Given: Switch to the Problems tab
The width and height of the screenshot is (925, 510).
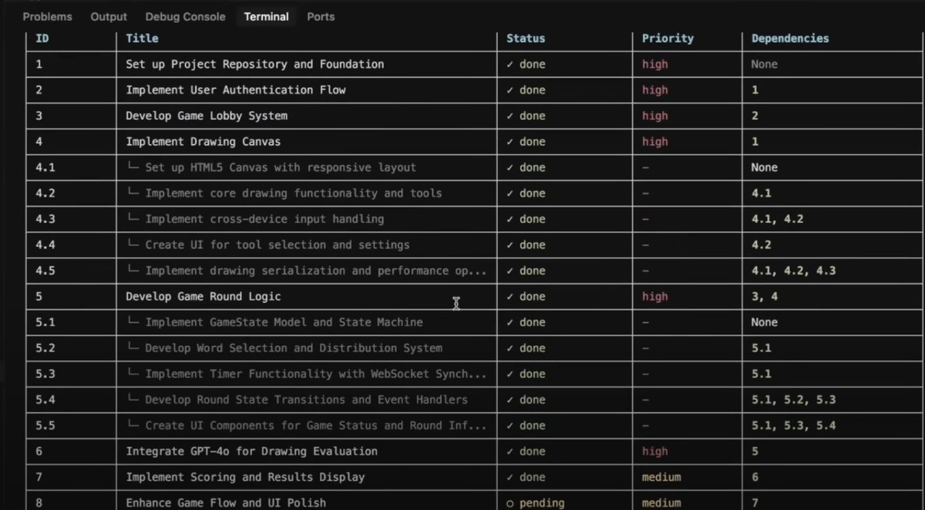Looking at the screenshot, I should [x=47, y=16].
